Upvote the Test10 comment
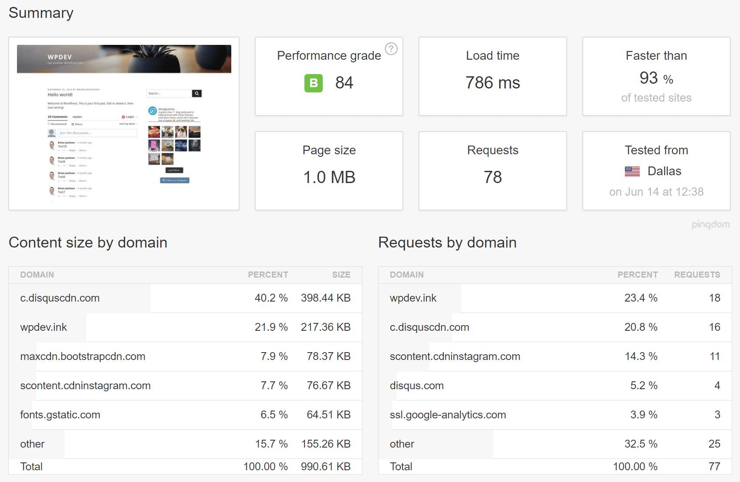Viewport: 740px width, 482px height. [x=59, y=150]
